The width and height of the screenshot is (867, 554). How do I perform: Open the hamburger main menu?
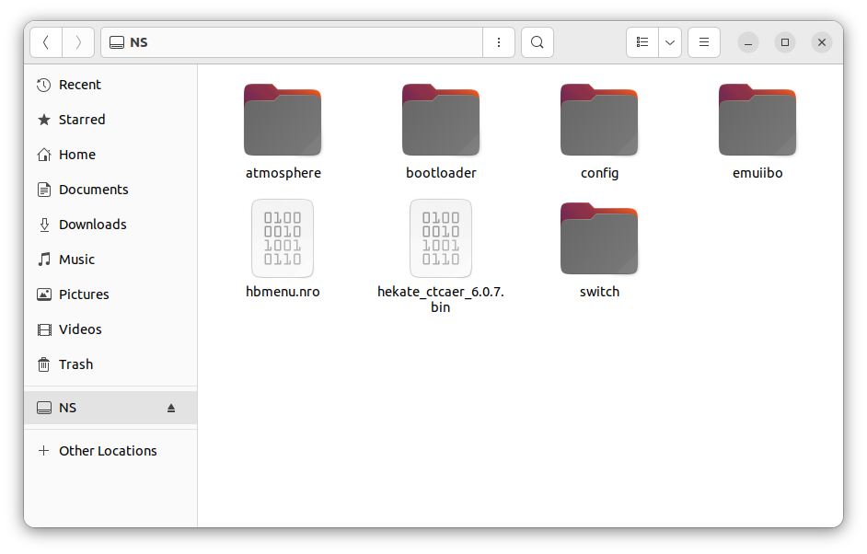[x=703, y=42]
